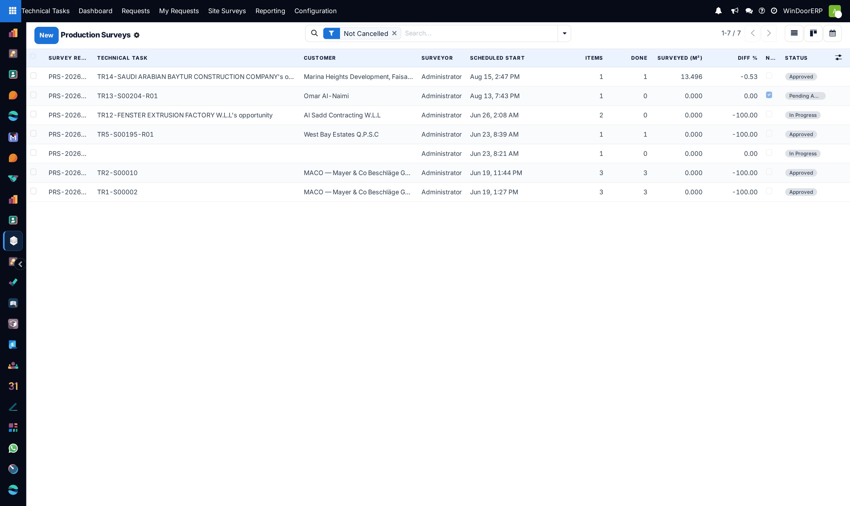Open the WhatsApp app in the sidebar
Viewport: 850px width, 506px height.
point(13,448)
